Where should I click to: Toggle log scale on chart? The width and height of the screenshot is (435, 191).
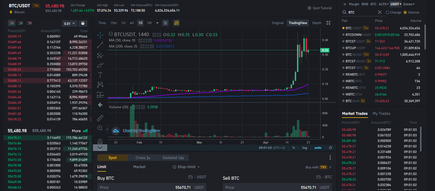(x=304, y=148)
